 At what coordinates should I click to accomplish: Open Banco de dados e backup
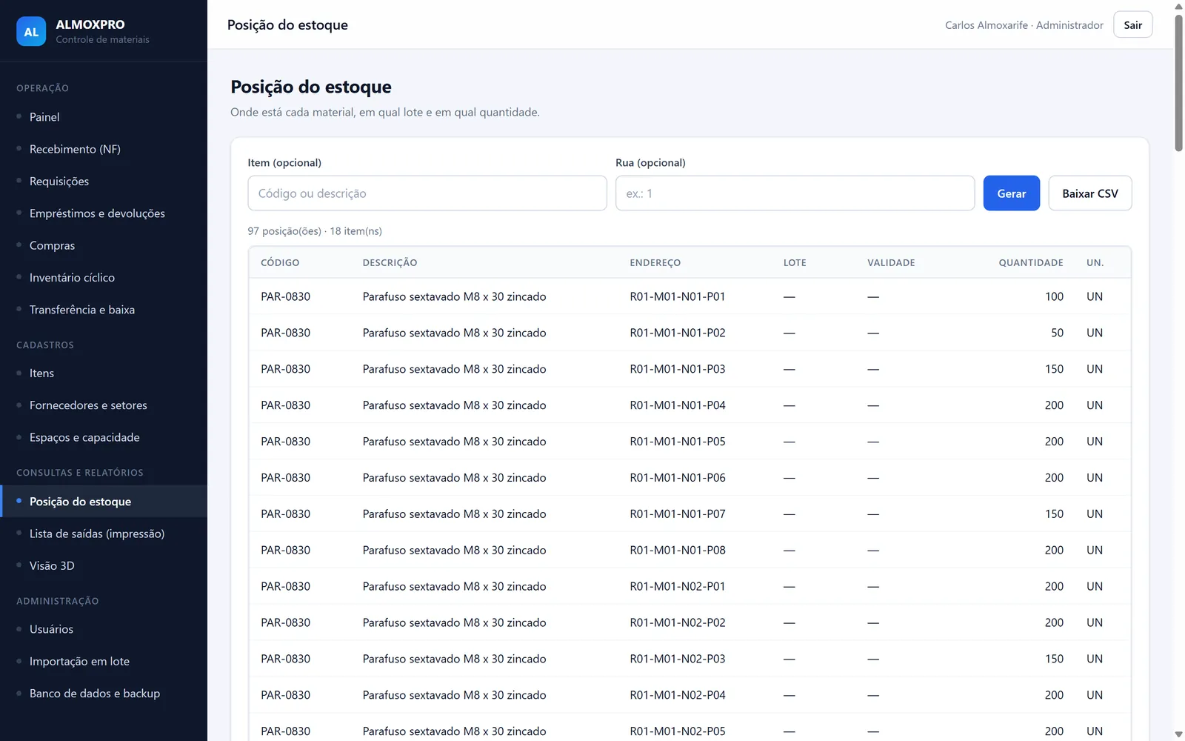[95, 694]
